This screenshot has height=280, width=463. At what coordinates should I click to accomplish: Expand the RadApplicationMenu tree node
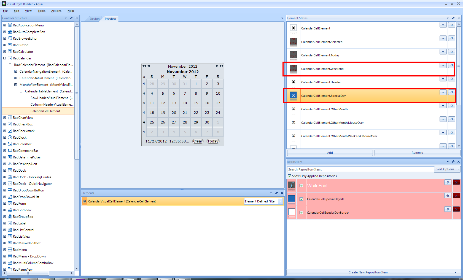tap(4, 25)
